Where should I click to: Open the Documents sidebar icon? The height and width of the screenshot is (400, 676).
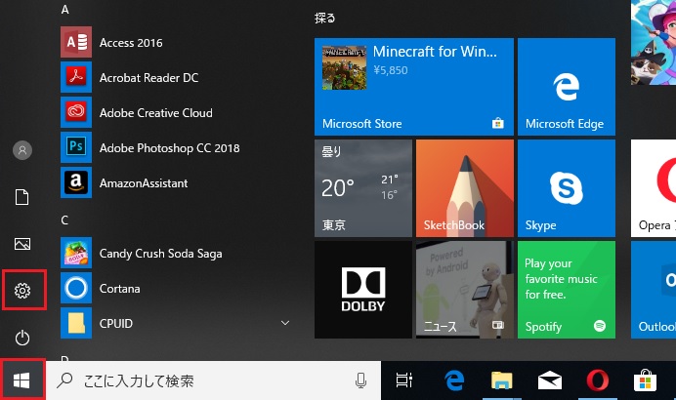tap(22, 197)
